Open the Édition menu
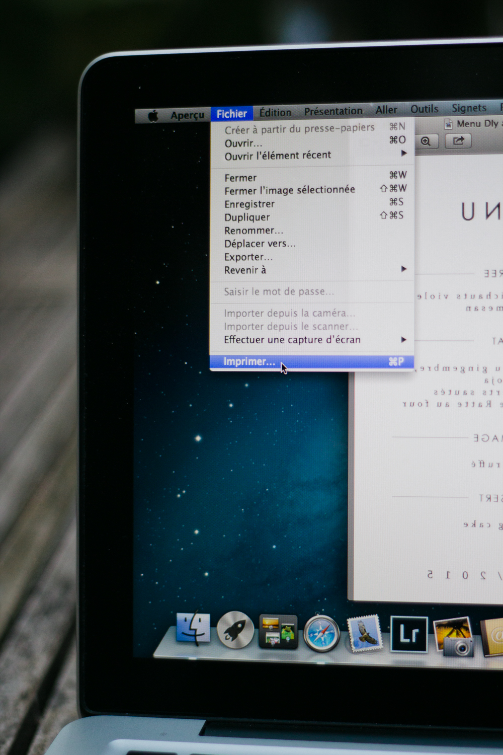503x755 pixels. [x=275, y=112]
